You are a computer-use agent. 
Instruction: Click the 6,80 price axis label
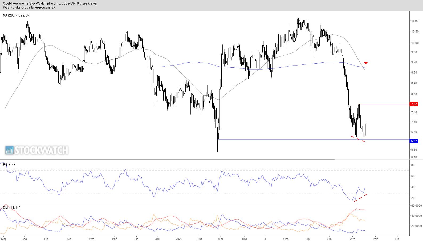pos(414,132)
